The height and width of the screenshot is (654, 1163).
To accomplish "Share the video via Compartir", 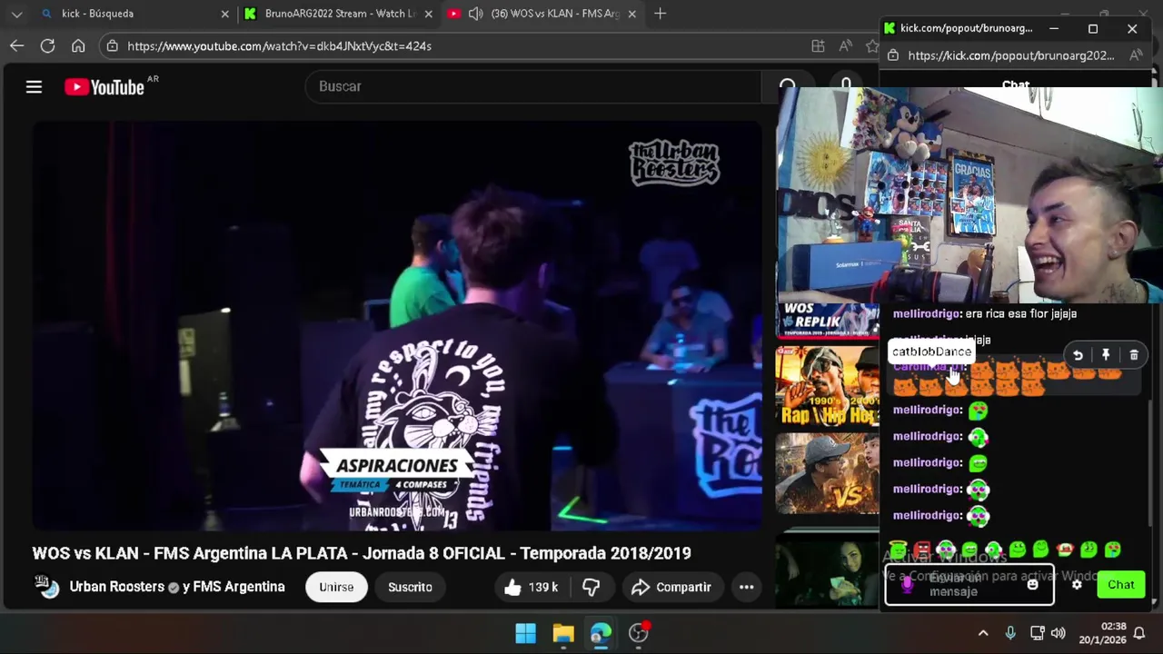I will 671,587.
